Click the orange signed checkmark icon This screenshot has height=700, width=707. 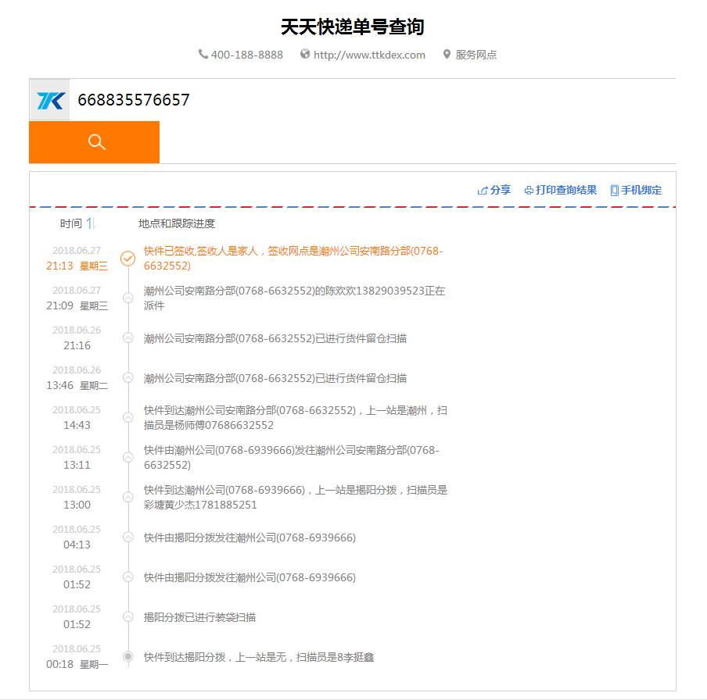(x=128, y=258)
